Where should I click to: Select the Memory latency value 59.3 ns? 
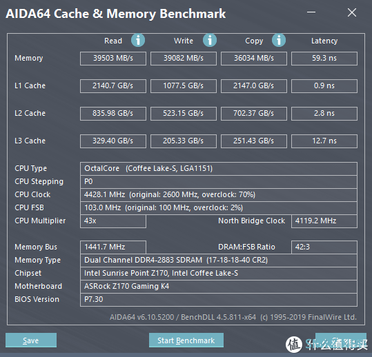click(x=324, y=59)
